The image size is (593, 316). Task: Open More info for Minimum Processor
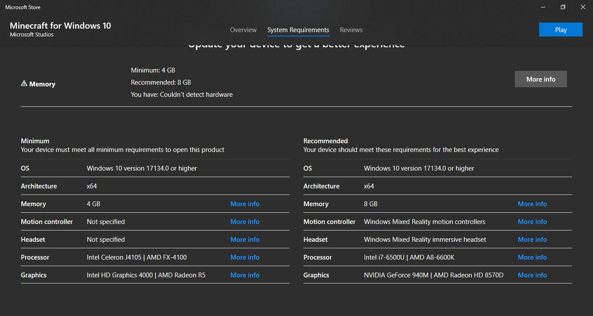pos(245,257)
